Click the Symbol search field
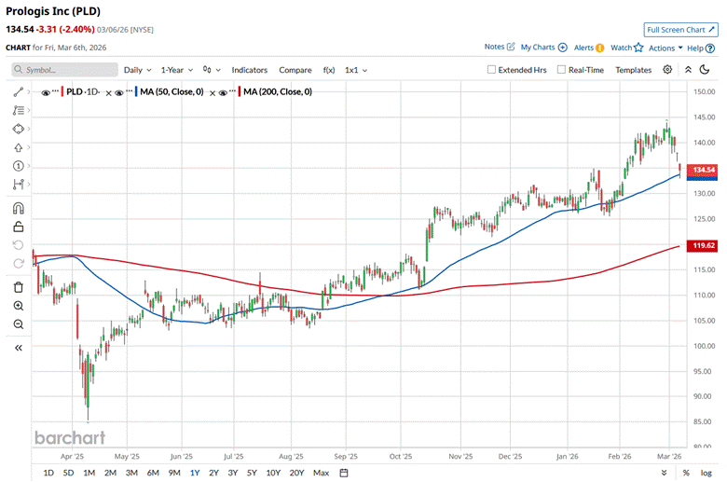Viewport: 727px width, 482px height. [65, 70]
